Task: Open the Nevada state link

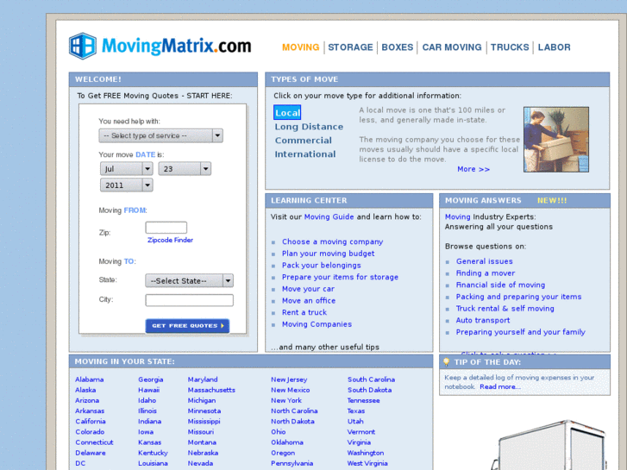Action: click(200, 464)
